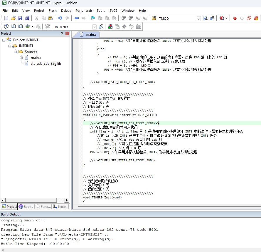The height and width of the screenshot is (252, 261).
Task: Open the Edit menu
Action: pos(15,11)
